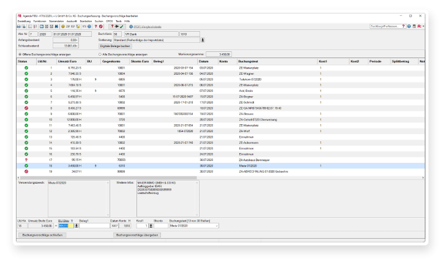Image resolution: width=445 pixels, height=265 pixels.
Task: Open the Buchungstext dropdown 'Miete 07/2020'
Action: (217, 226)
